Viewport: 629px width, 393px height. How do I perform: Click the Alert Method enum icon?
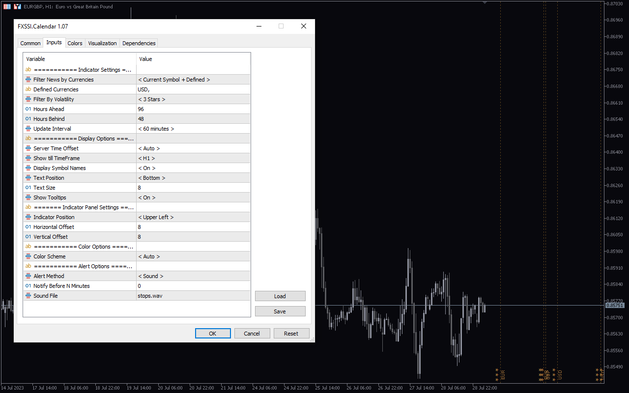coord(28,276)
